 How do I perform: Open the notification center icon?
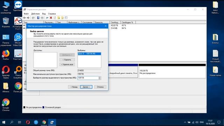[x=219, y=122]
